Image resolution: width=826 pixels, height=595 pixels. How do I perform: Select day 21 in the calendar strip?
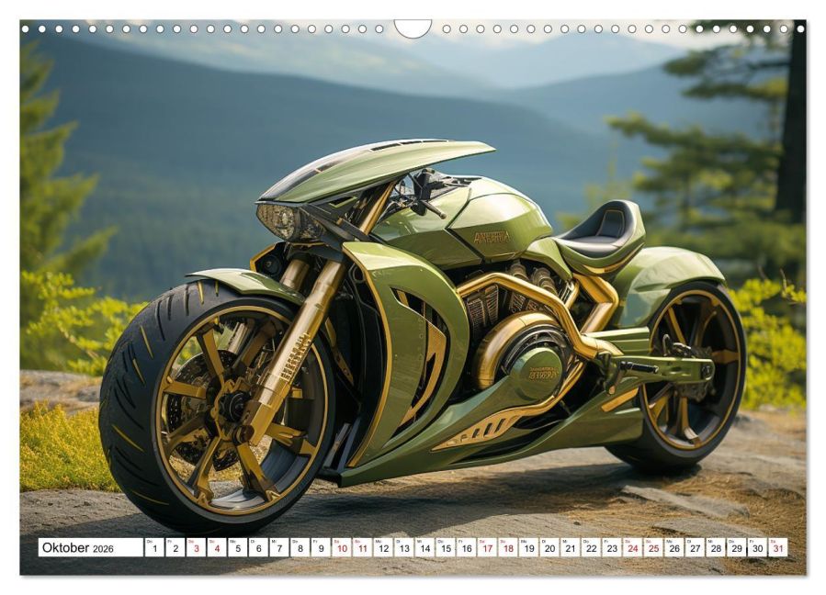click(571, 547)
